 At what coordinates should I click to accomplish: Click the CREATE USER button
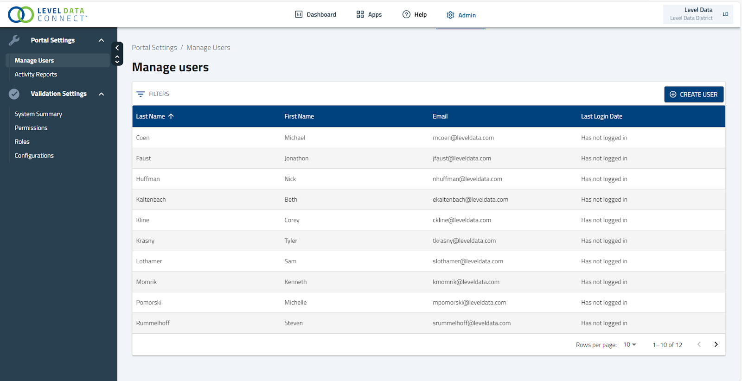point(694,95)
